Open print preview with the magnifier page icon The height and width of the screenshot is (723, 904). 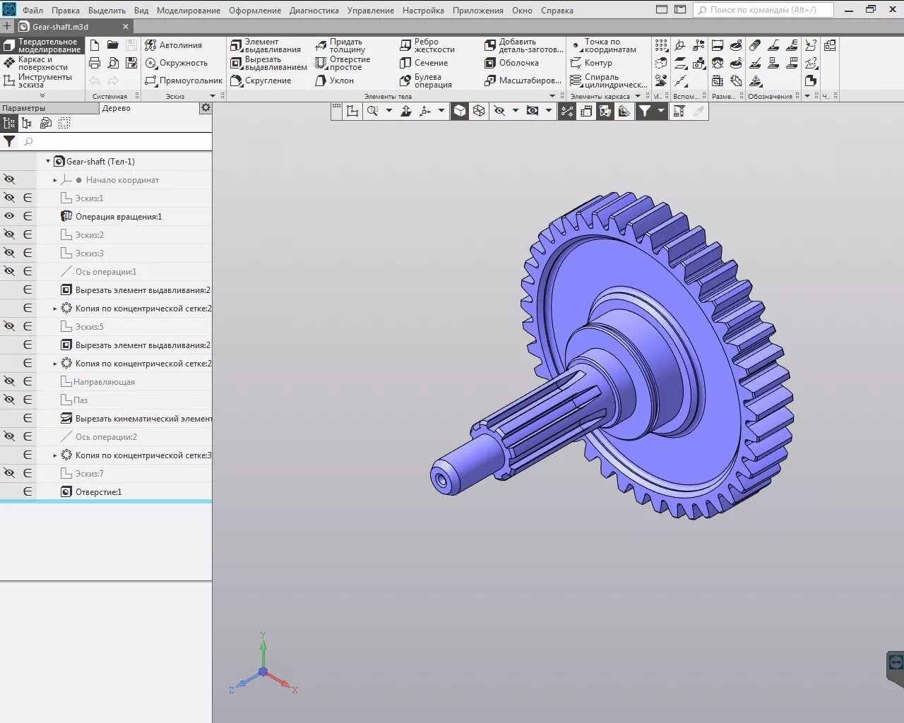point(113,63)
